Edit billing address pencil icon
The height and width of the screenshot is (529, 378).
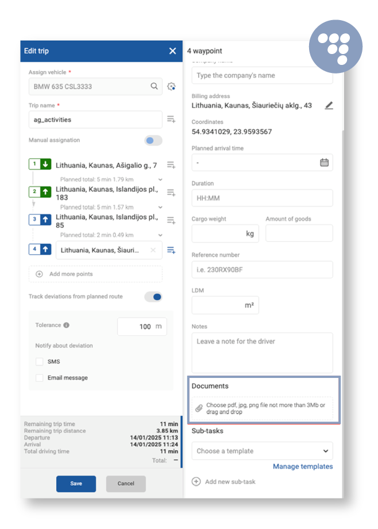[x=329, y=106]
